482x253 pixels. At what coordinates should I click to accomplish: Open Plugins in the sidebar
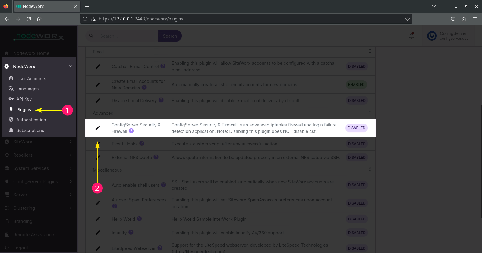click(24, 110)
